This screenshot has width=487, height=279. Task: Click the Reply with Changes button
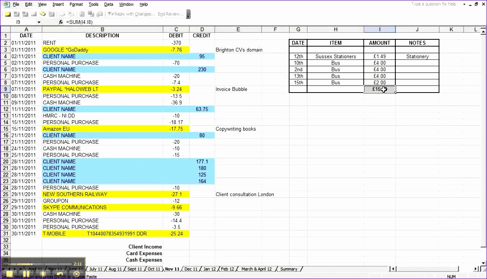(x=131, y=14)
